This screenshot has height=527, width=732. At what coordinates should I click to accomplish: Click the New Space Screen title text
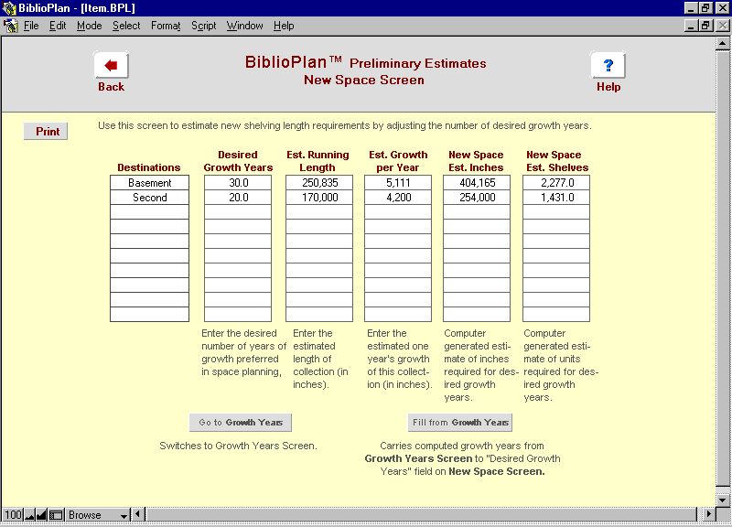(364, 80)
